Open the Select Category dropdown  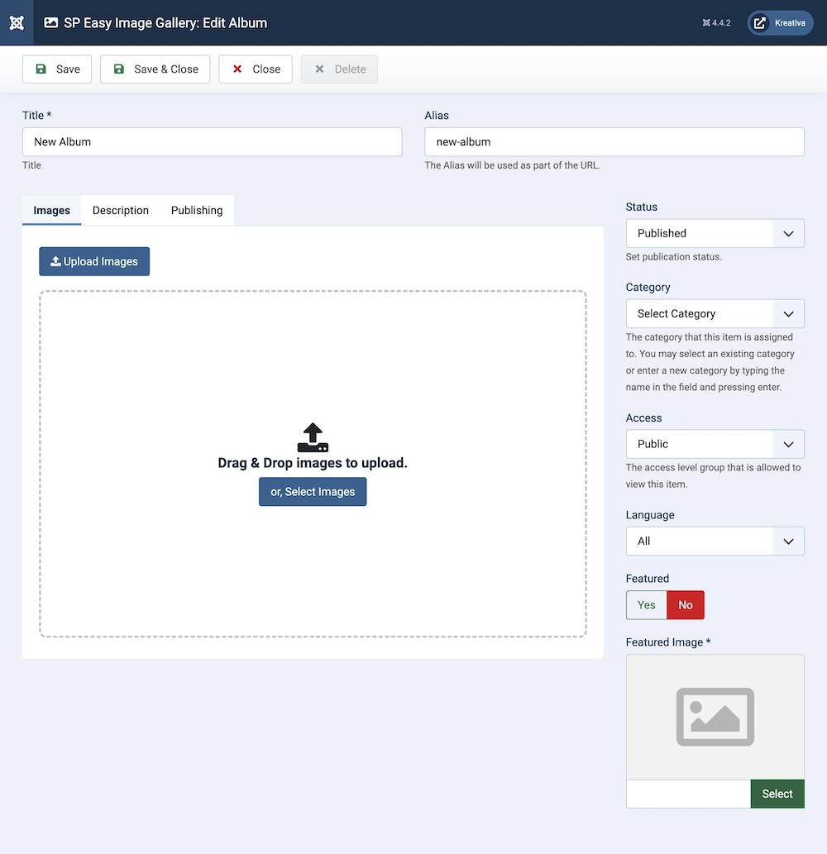[715, 314]
